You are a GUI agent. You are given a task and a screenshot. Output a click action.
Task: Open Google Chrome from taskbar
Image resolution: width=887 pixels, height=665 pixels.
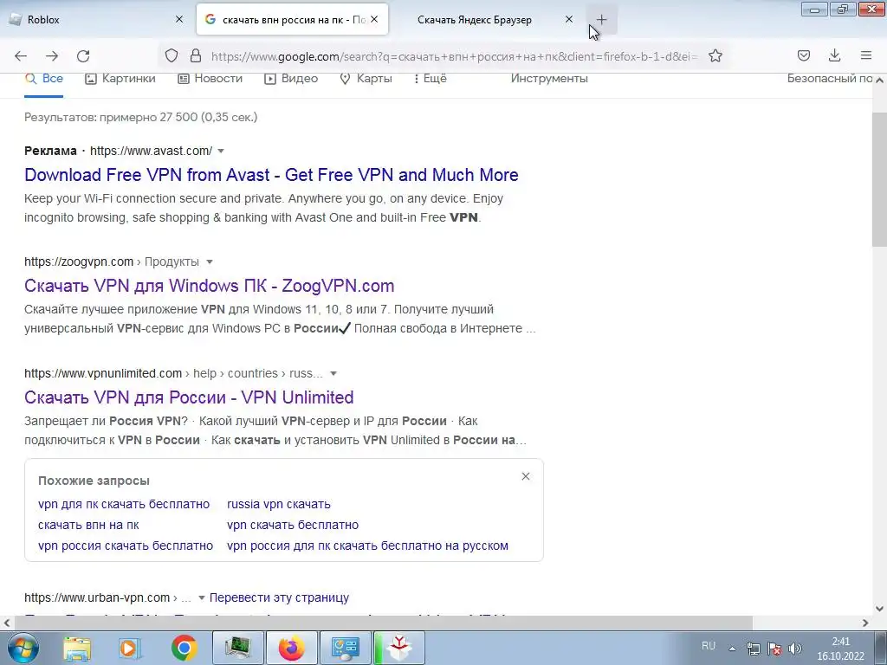click(x=184, y=648)
